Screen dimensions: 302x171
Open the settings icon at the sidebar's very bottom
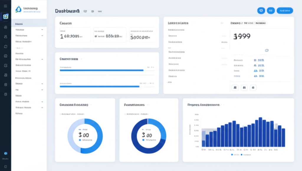pos(5,166)
